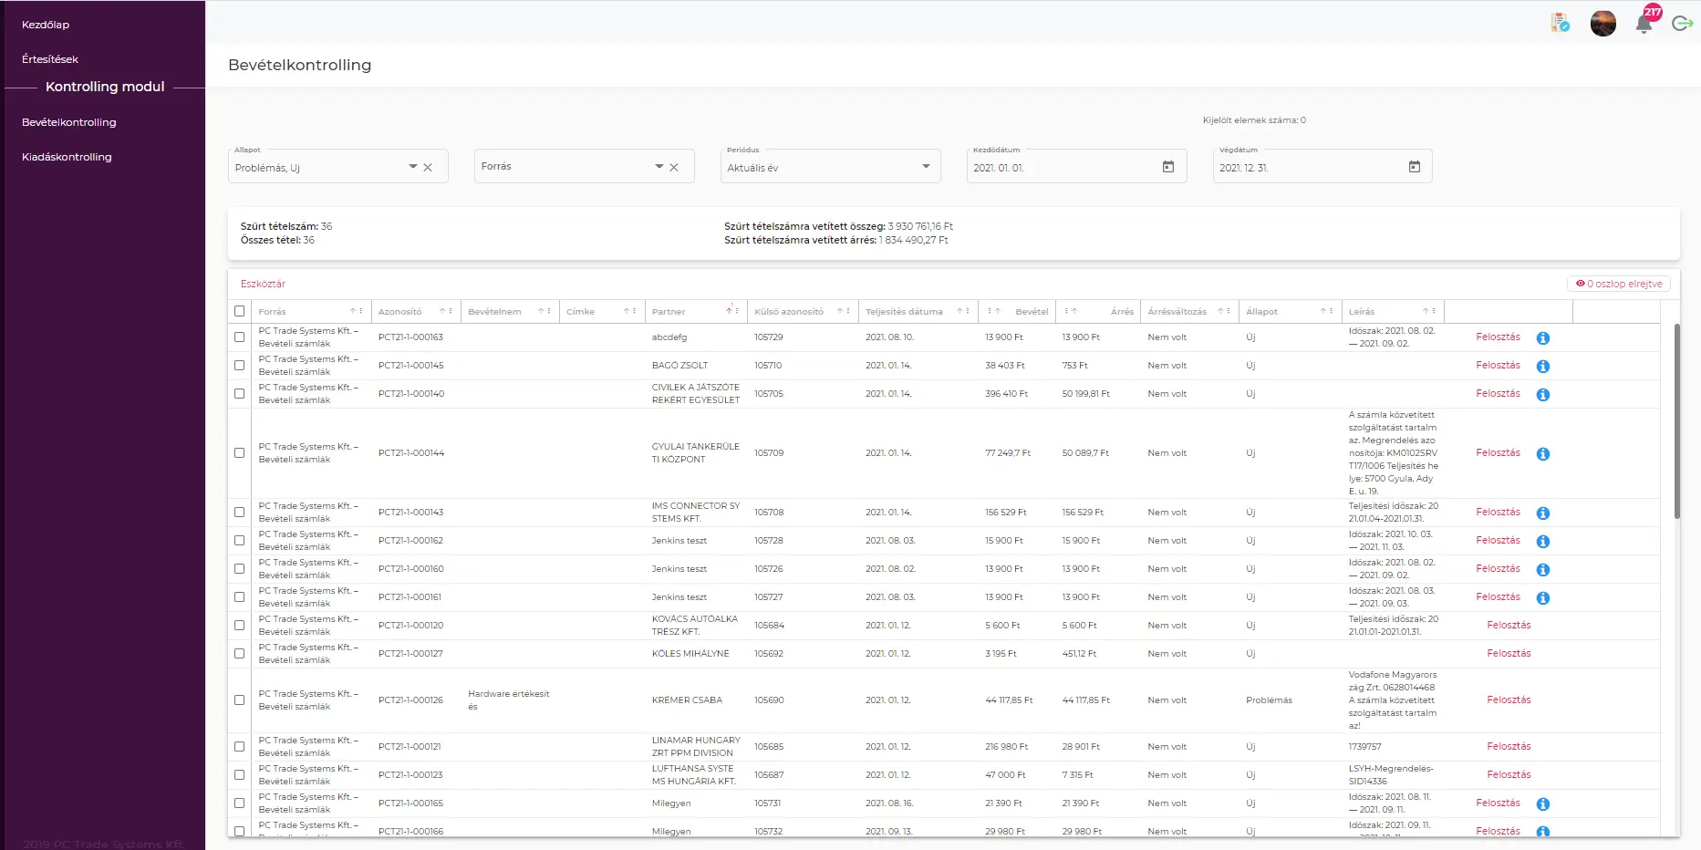Open the Eszköztár toolbar link
The height and width of the screenshot is (850, 1701).
point(263,284)
